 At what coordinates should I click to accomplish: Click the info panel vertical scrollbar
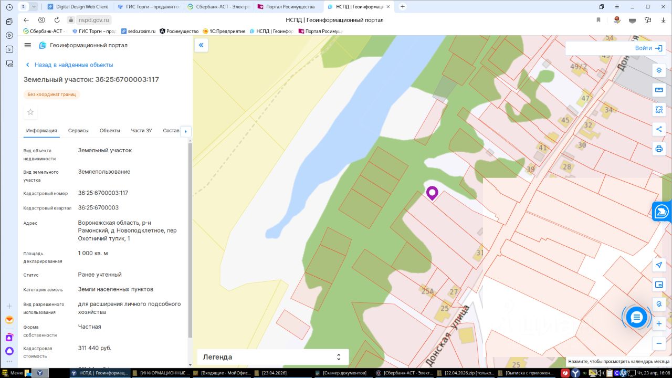[x=190, y=239]
